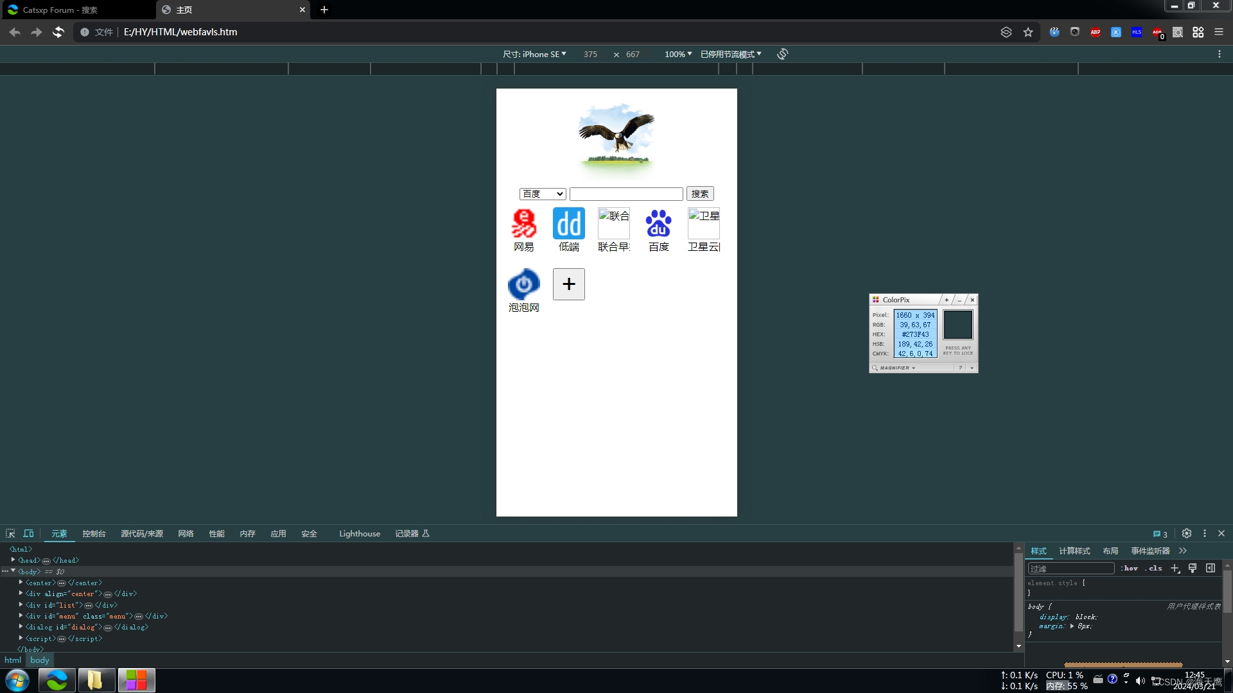The image size is (1233, 693).
Task: Switch to the 布局 layout tab
Action: click(x=1110, y=551)
